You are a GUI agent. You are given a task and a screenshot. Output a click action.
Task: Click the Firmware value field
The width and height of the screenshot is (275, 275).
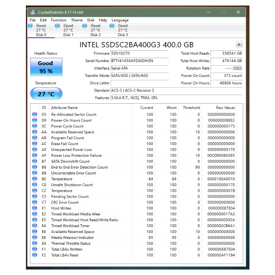pyautogui.click(x=139, y=53)
